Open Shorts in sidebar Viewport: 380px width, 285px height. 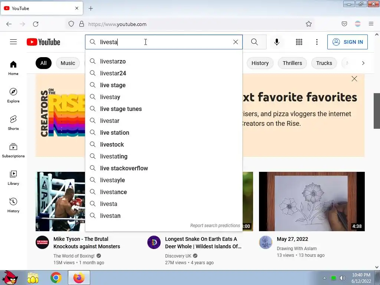[x=13, y=123]
